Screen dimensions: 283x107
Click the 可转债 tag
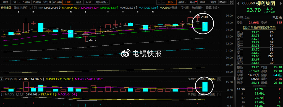coord(185,7)
